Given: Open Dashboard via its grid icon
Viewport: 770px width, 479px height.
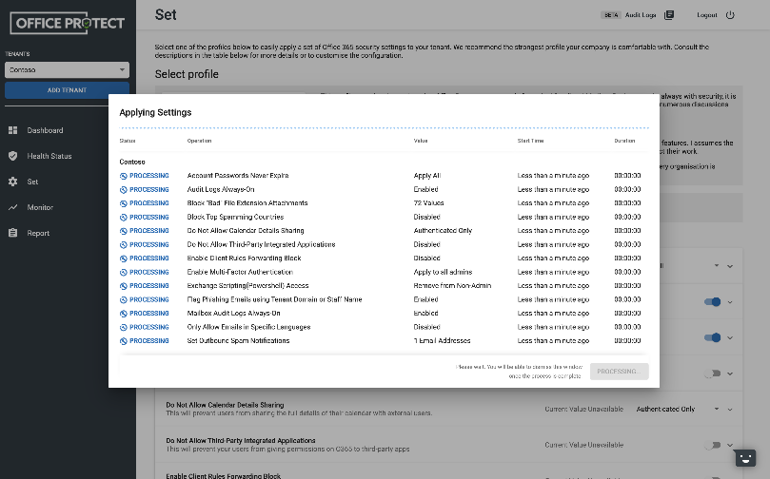Looking at the screenshot, I should point(13,130).
